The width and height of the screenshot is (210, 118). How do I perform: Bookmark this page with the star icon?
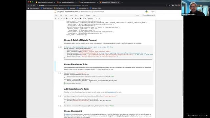(169, 5)
